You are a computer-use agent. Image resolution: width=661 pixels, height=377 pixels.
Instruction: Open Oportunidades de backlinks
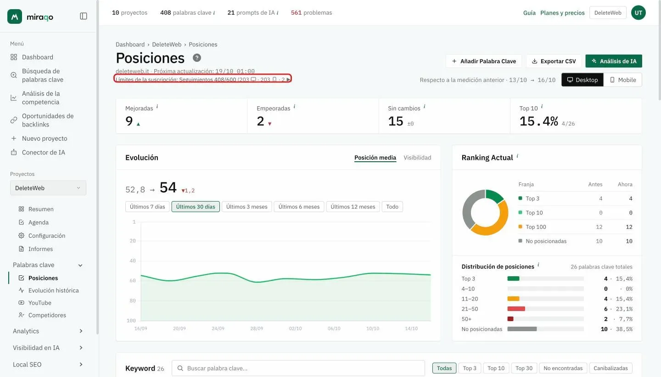click(x=48, y=120)
